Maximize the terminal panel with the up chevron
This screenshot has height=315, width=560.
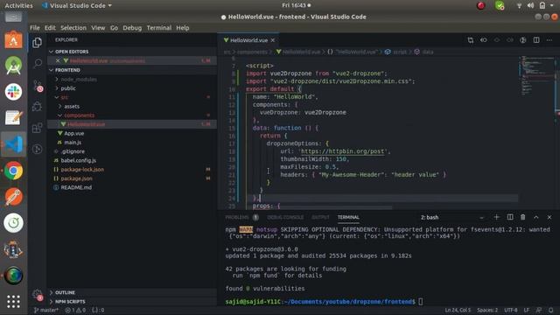[x=536, y=217]
